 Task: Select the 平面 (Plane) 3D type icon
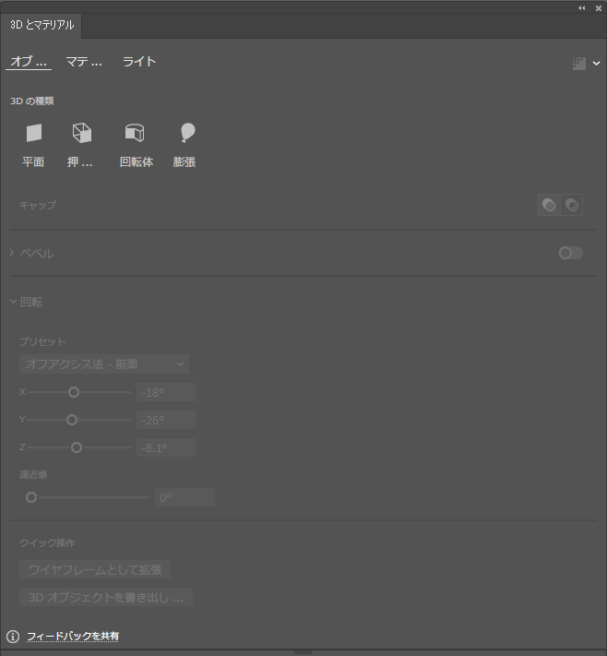(33, 134)
